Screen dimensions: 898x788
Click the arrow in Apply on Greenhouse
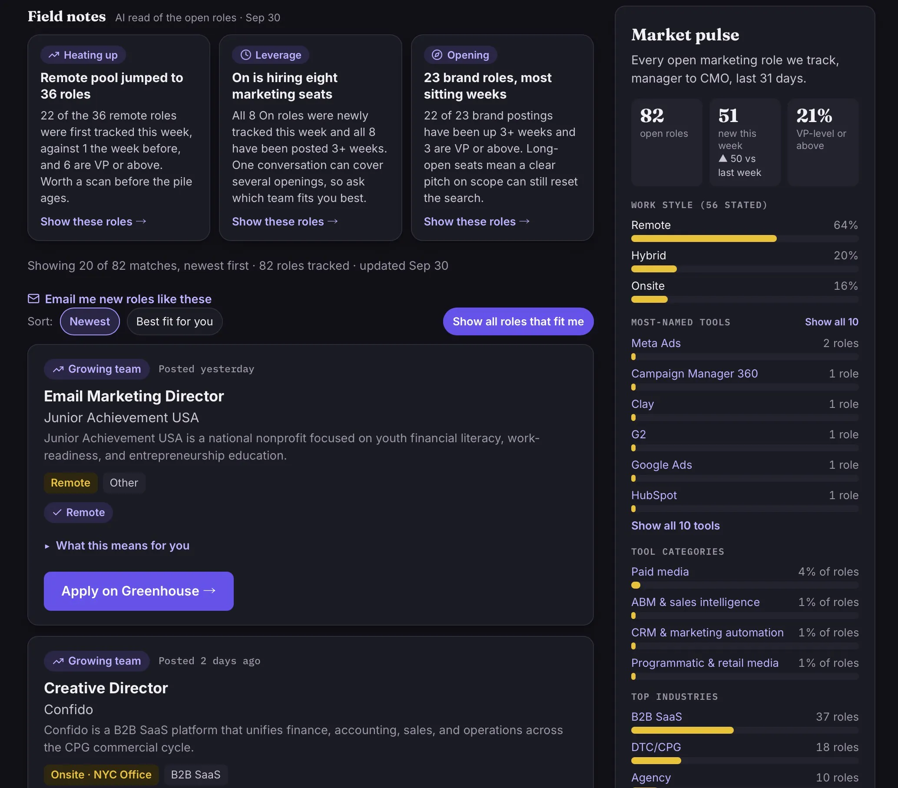pyautogui.click(x=210, y=591)
